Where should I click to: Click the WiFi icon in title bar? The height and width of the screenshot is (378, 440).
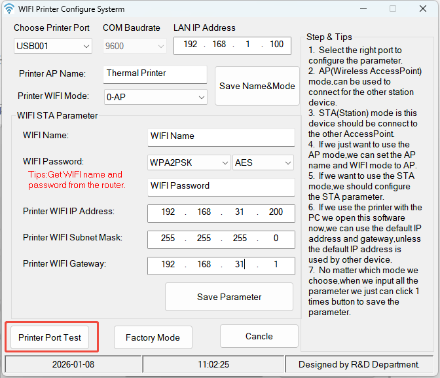pyautogui.click(x=9, y=9)
